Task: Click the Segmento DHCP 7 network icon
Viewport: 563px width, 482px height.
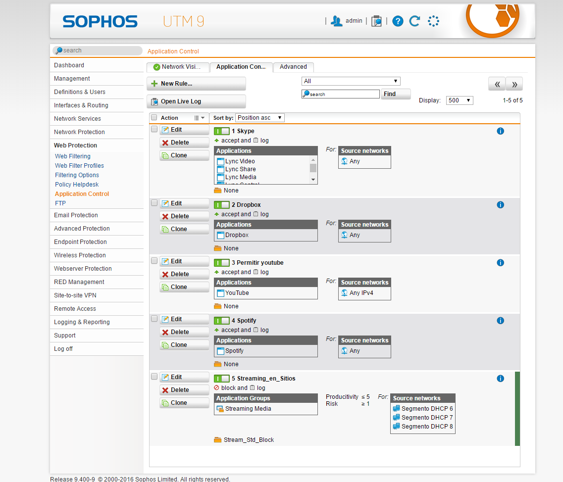Action: [397, 417]
